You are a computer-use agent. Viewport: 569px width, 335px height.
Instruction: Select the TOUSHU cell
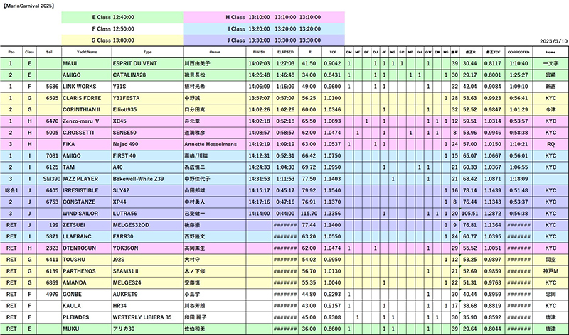coord(86,260)
